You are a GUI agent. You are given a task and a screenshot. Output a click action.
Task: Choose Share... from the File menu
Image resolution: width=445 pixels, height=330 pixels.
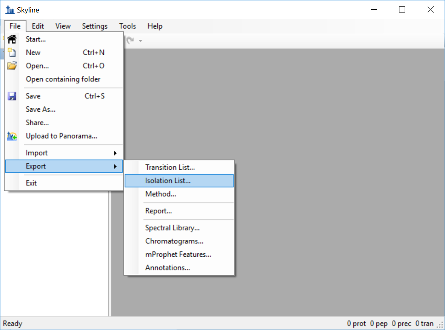click(x=64, y=123)
